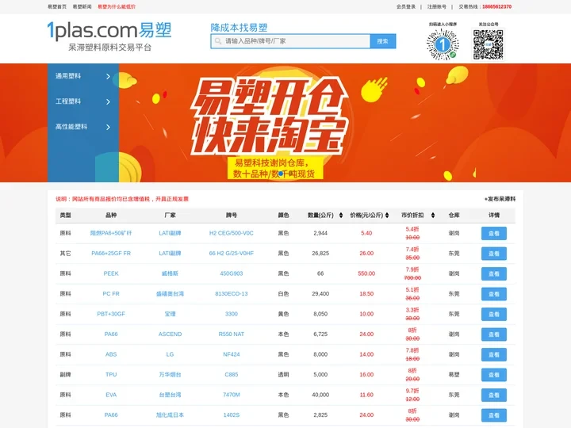
Task: Click price 550.00 in PEEK row
Action: click(366, 273)
